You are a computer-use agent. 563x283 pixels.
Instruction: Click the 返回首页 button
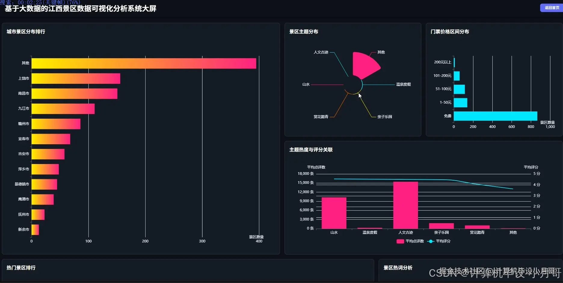click(x=552, y=8)
